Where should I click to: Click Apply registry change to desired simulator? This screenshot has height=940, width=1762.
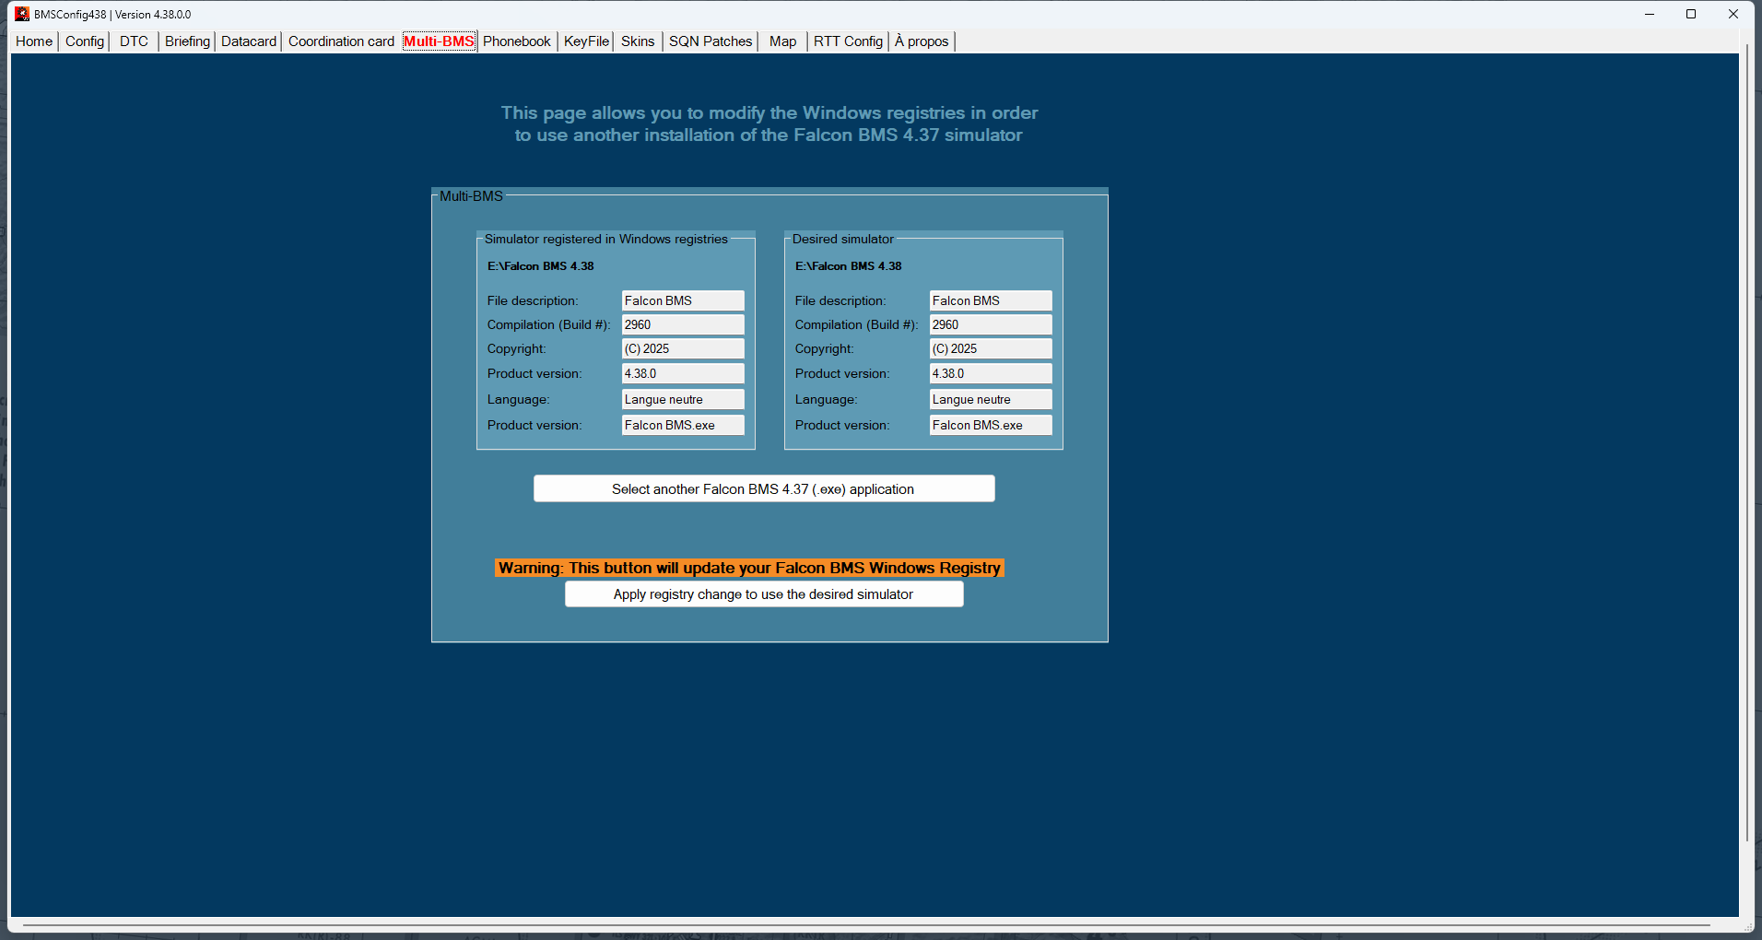tap(764, 594)
